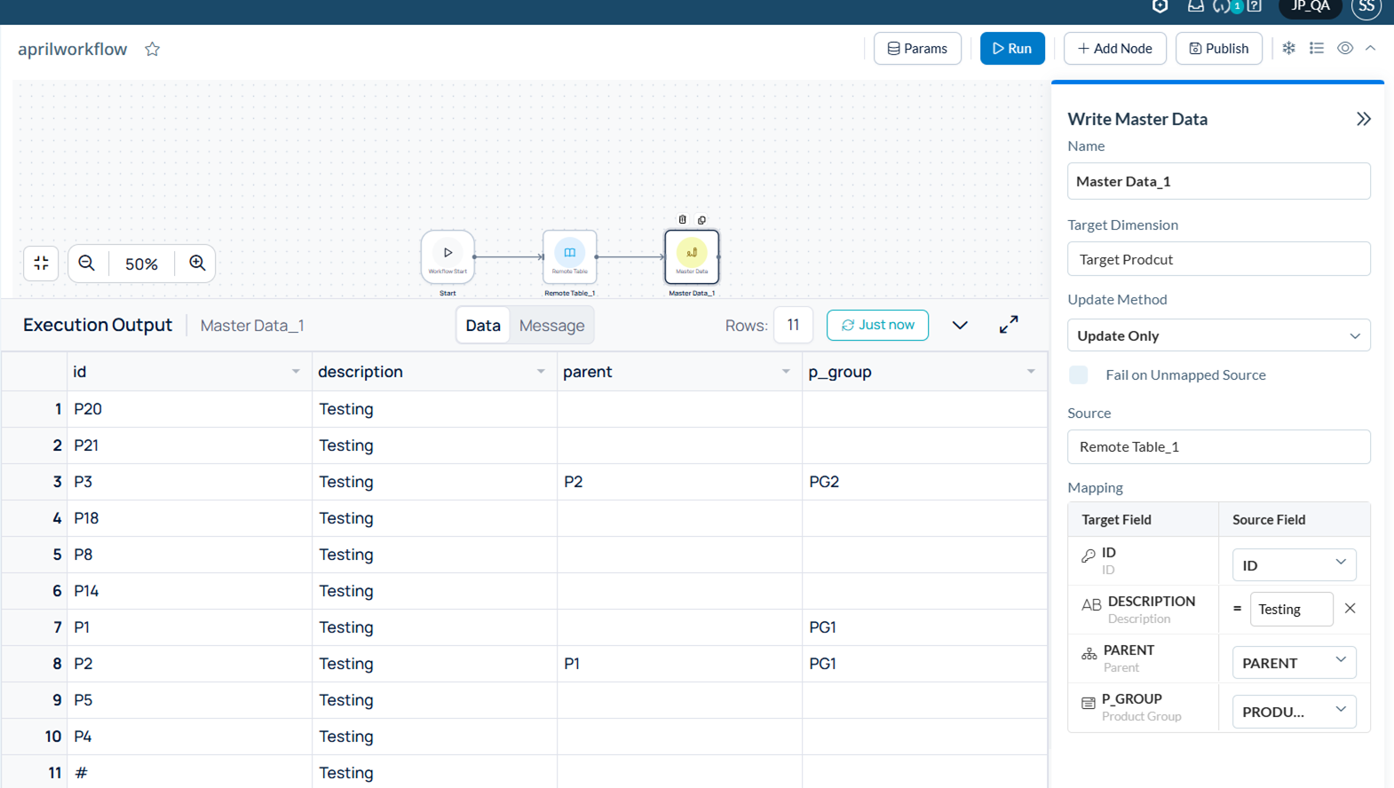
Task: Open the Update Method dropdown
Action: pyautogui.click(x=1218, y=335)
